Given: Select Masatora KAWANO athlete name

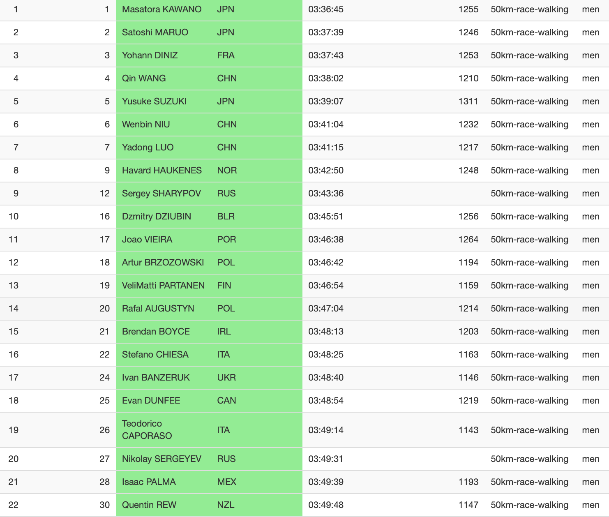Looking at the screenshot, I should coord(161,9).
